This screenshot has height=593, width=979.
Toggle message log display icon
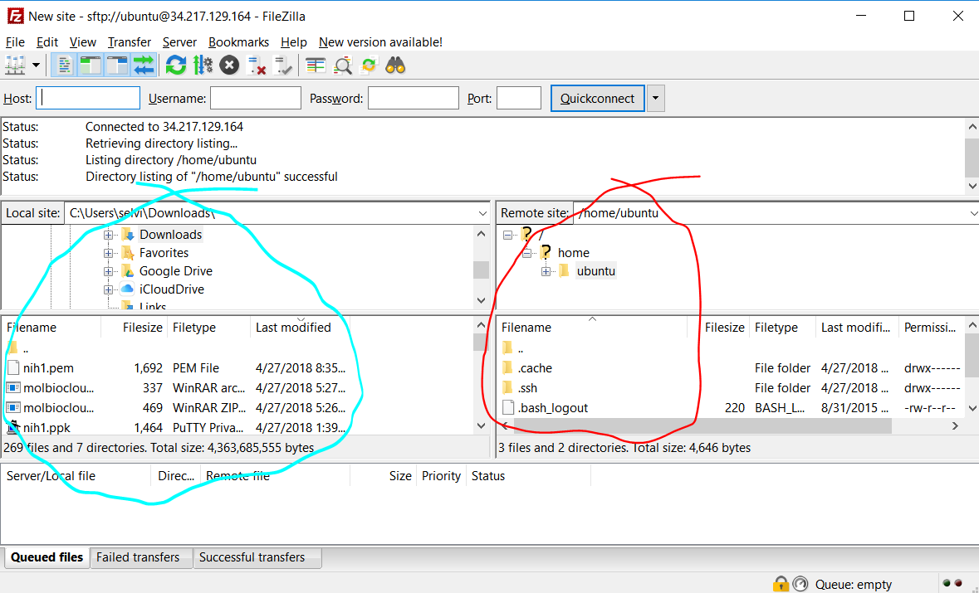[64, 65]
